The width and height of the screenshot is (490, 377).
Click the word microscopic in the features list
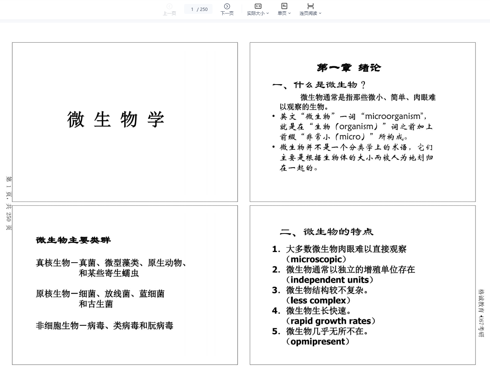click(x=316, y=259)
